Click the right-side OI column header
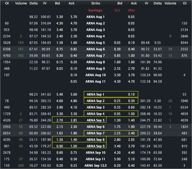The width and height of the screenshot is (192, 169). [x=185, y=3]
